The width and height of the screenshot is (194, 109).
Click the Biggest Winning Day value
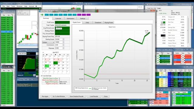tap(64, 82)
